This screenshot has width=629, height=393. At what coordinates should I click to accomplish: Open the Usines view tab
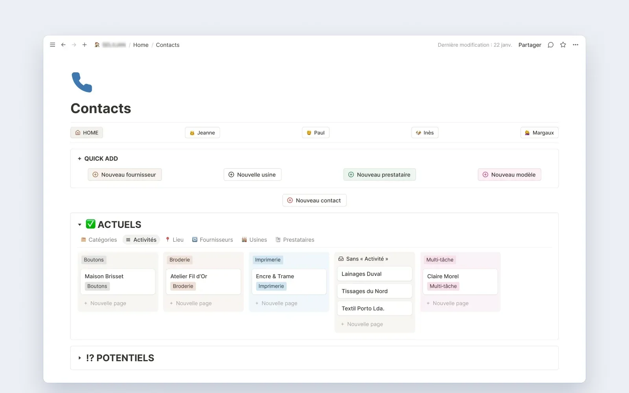(254, 240)
